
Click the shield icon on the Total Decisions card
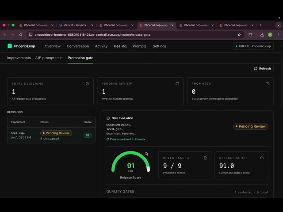click(87, 83)
